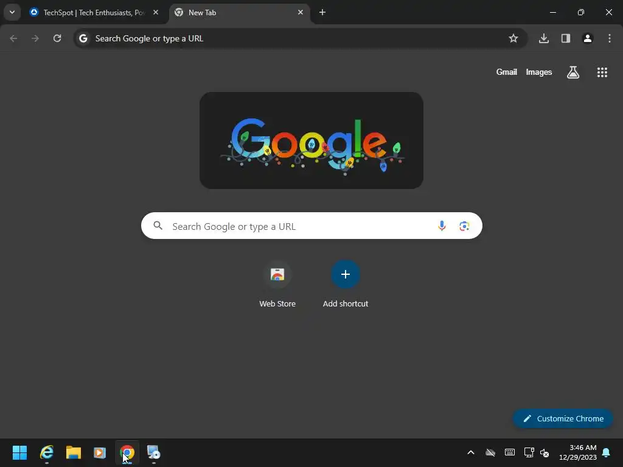Screen dimensions: 623x467
Task: Open the Gmail link
Action: [507, 72]
